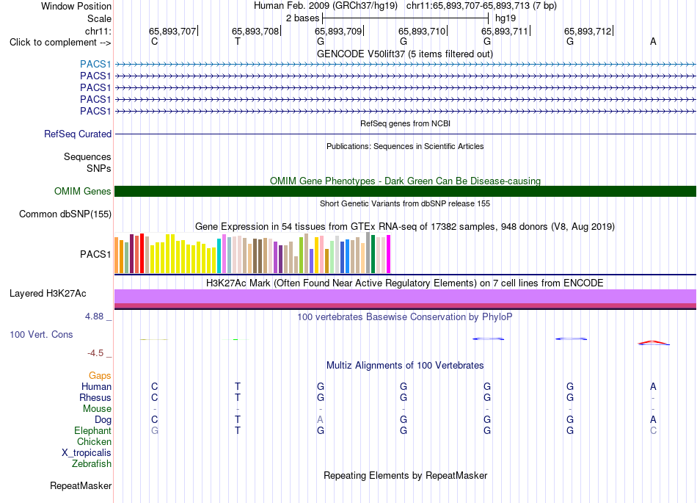
Task: Click the "Click to complement -->" label
Action: coord(60,43)
